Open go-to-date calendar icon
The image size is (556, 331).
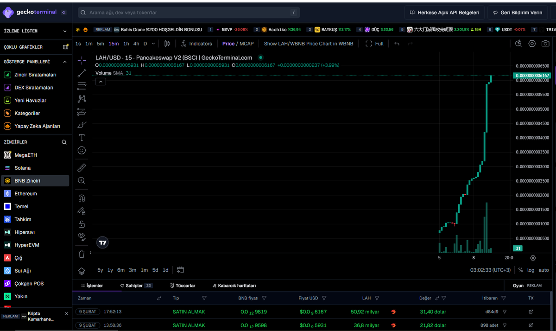(x=180, y=270)
